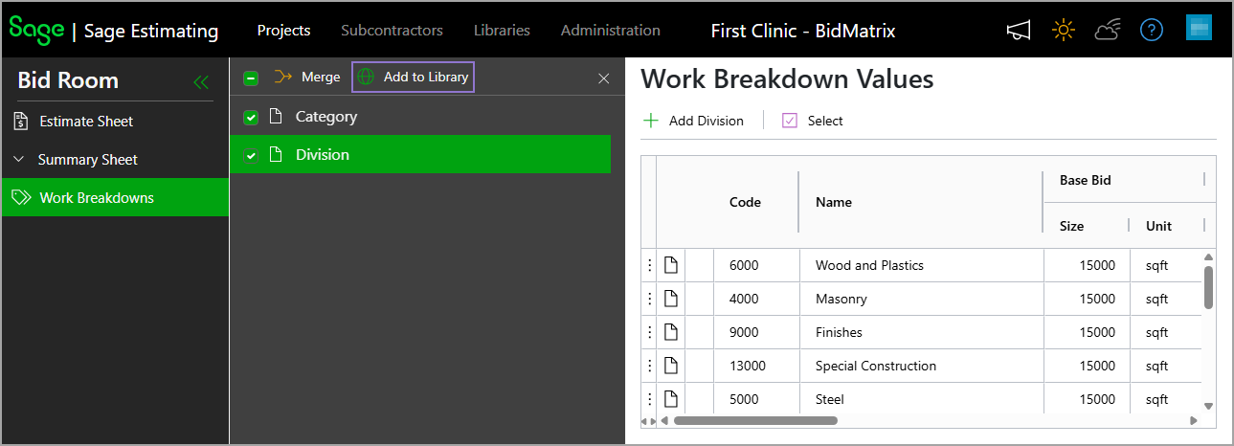Click the Add Division button
Image resolution: width=1234 pixels, height=446 pixels.
[693, 121]
